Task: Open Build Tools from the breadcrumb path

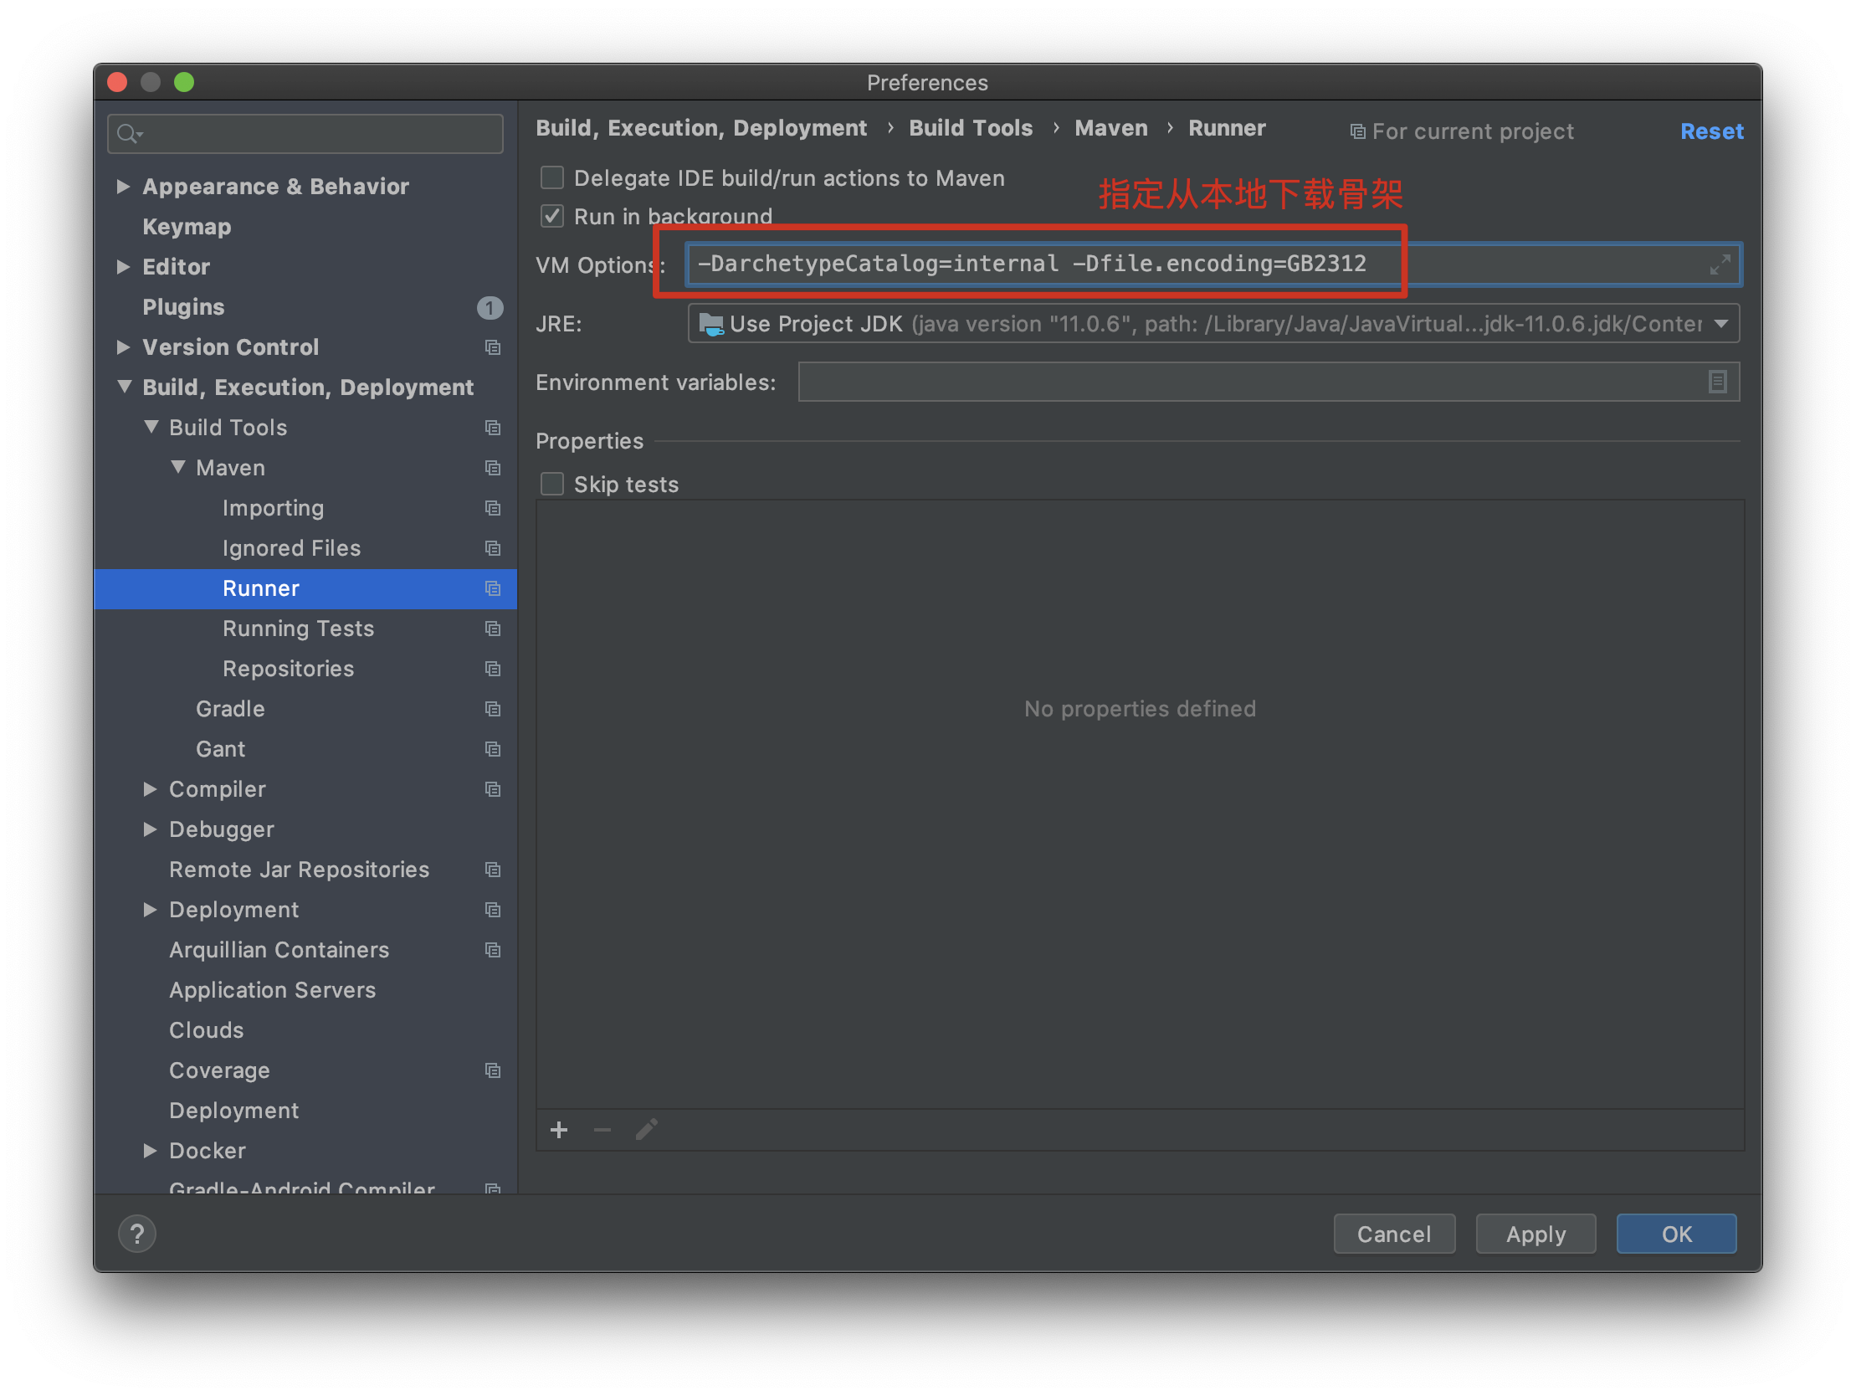Action: pos(970,127)
